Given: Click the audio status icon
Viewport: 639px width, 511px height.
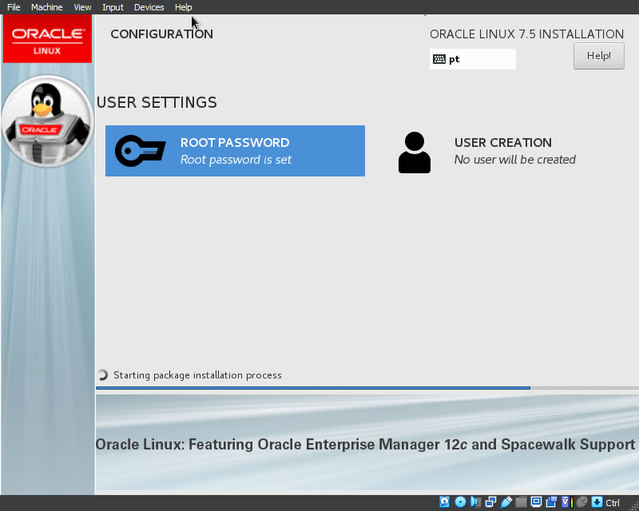Looking at the screenshot, I should [475, 502].
